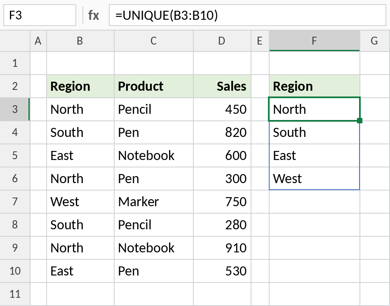Select row 1 header
Viewport: 390px width, 306px height.
click(15, 63)
